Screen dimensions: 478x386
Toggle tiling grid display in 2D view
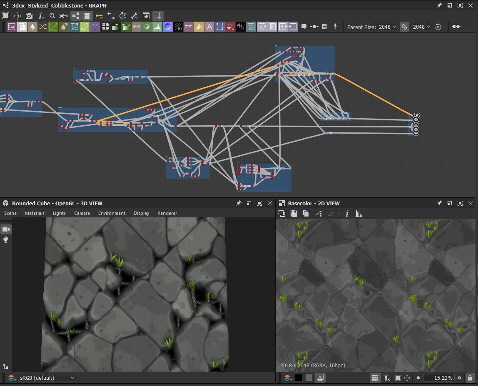[375, 378]
